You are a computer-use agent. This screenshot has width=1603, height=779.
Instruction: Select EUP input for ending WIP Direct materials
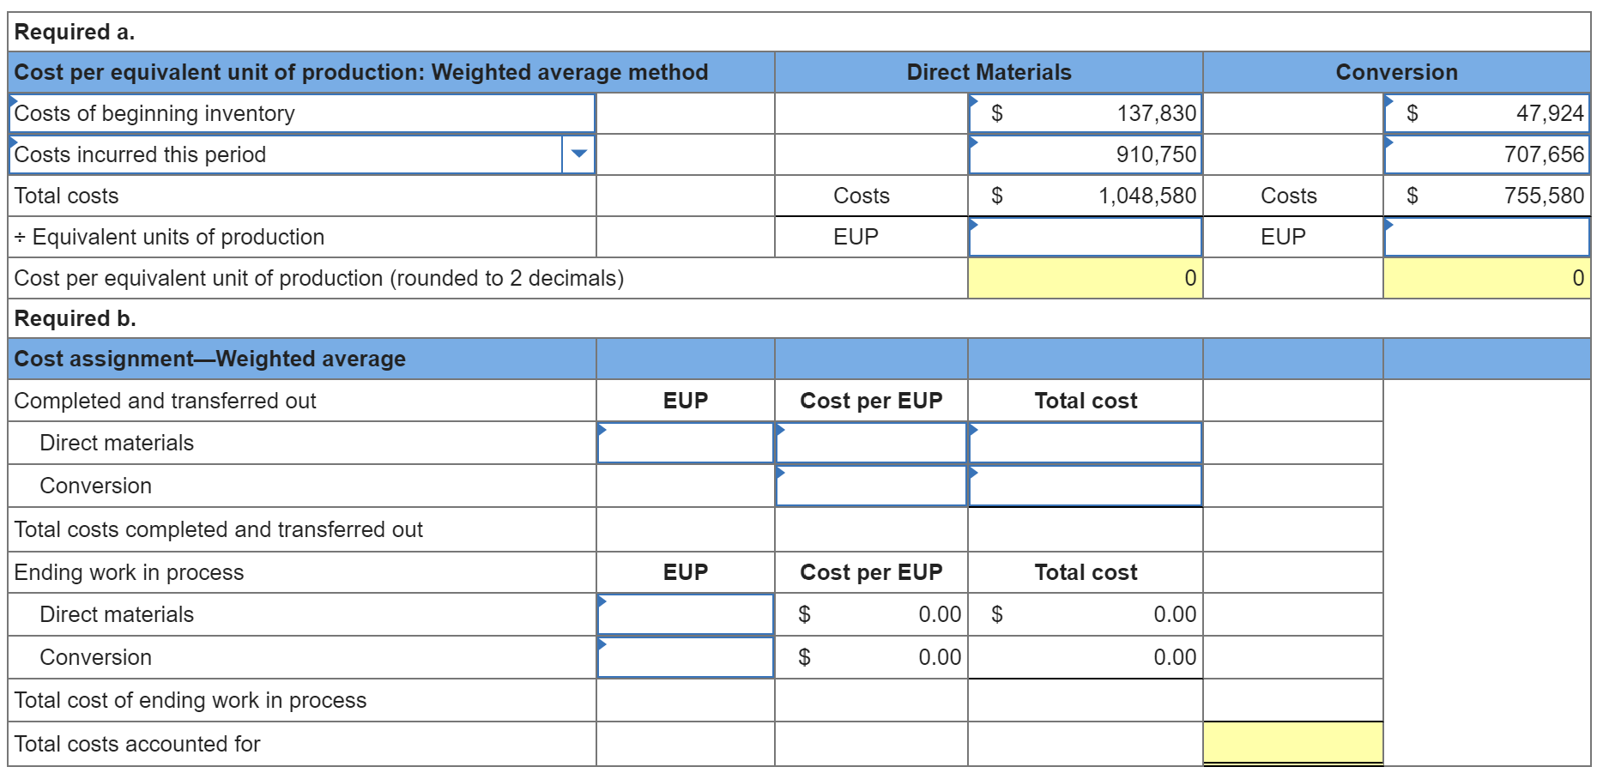click(x=686, y=614)
